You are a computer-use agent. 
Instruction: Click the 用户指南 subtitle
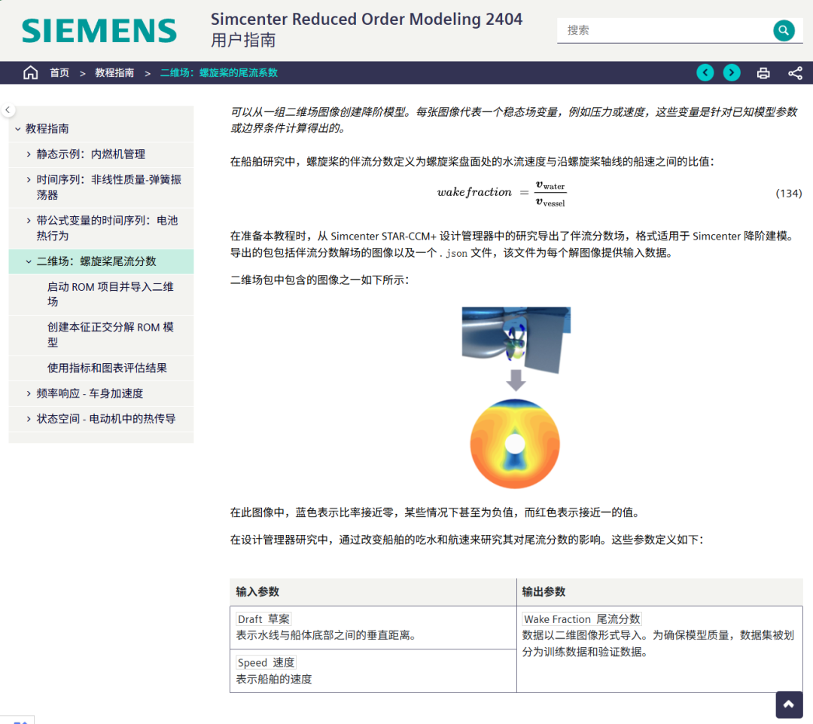click(x=243, y=40)
